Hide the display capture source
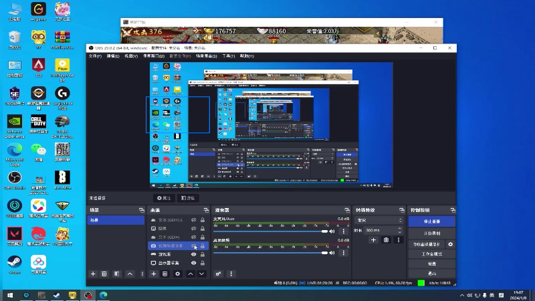535x301 pixels. [x=193, y=263]
